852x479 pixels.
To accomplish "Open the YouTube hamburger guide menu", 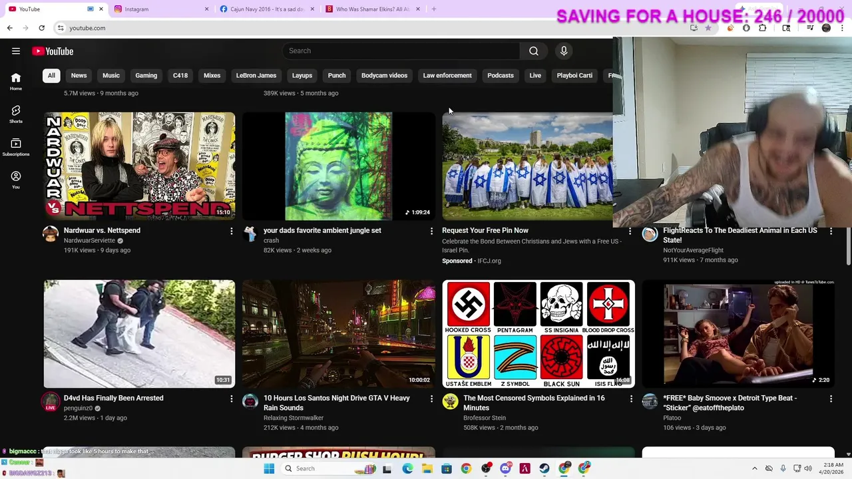I will [x=15, y=51].
